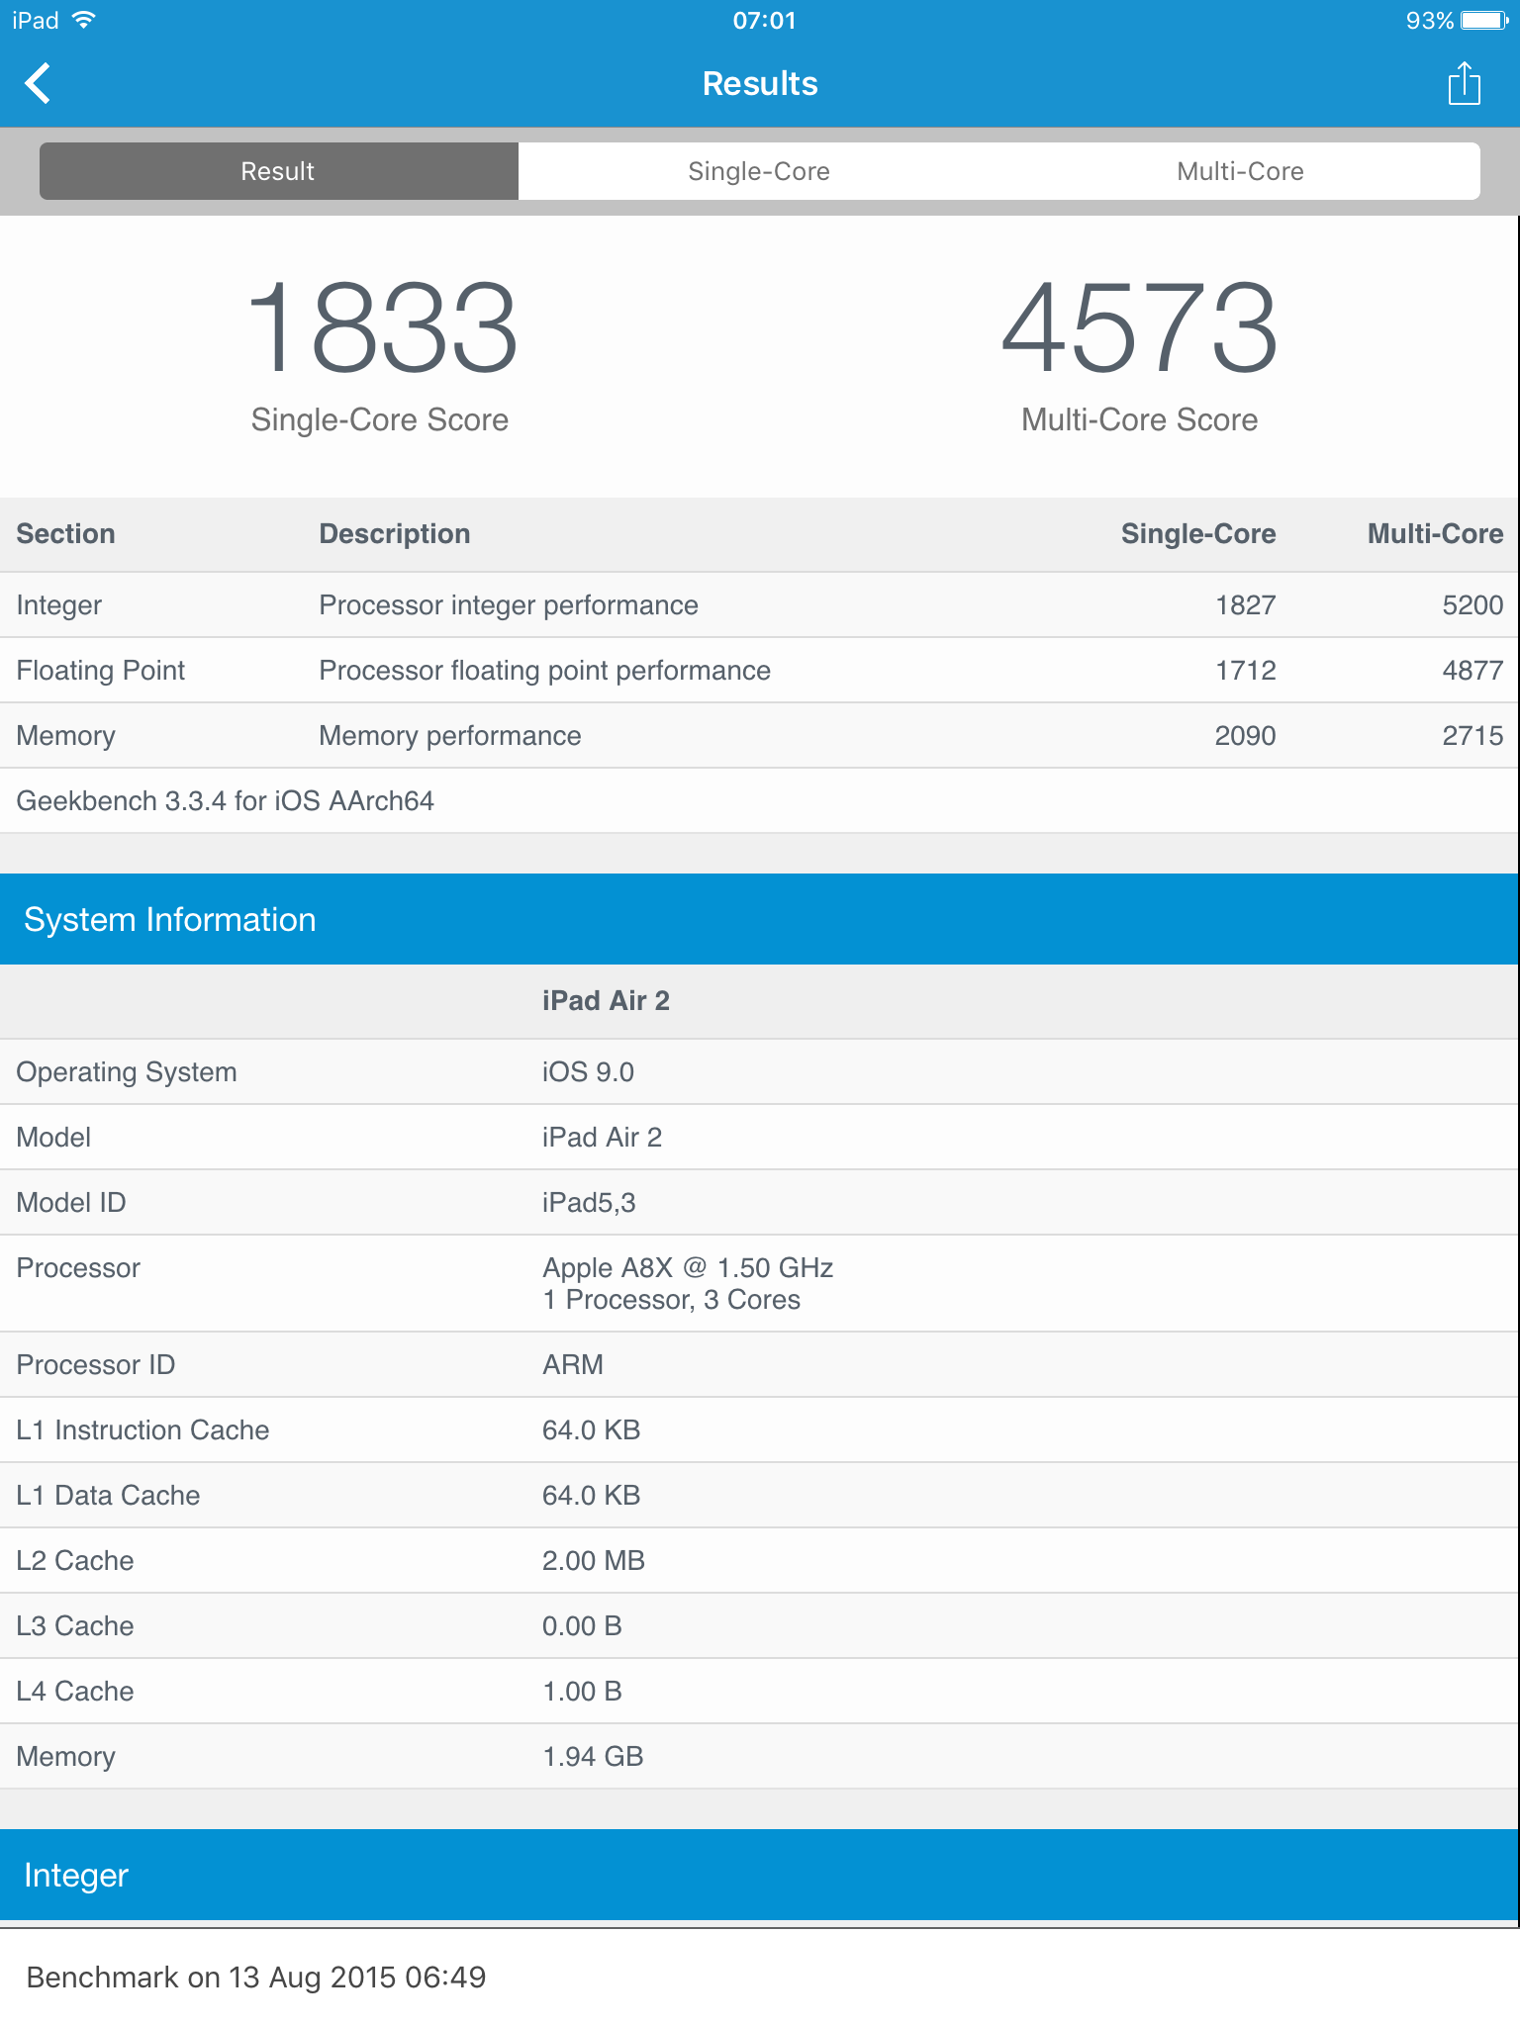Image resolution: width=1520 pixels, height=2026 pixels.
Task: Switch to the Multi-Core tab
Action: [x=1240, y=171]
